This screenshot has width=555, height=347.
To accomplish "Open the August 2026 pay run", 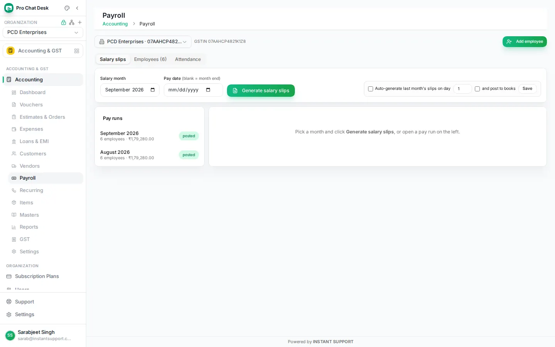I will [150, 155].
